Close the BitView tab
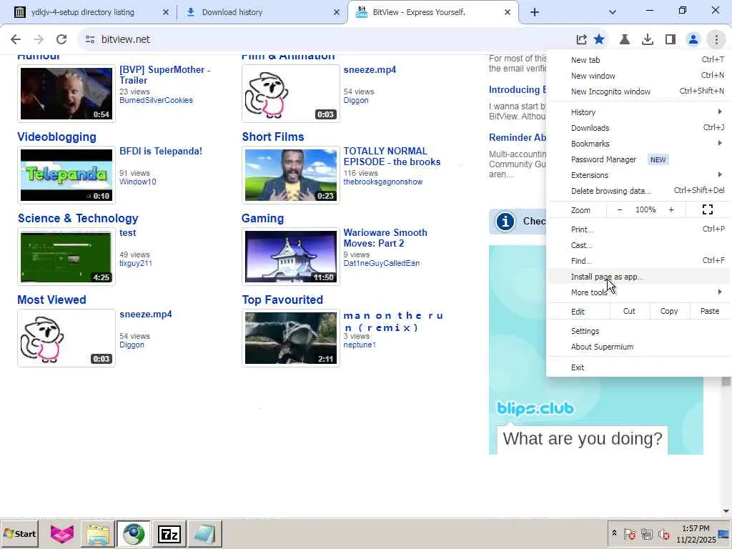732x549 pixels. (508, 13)
